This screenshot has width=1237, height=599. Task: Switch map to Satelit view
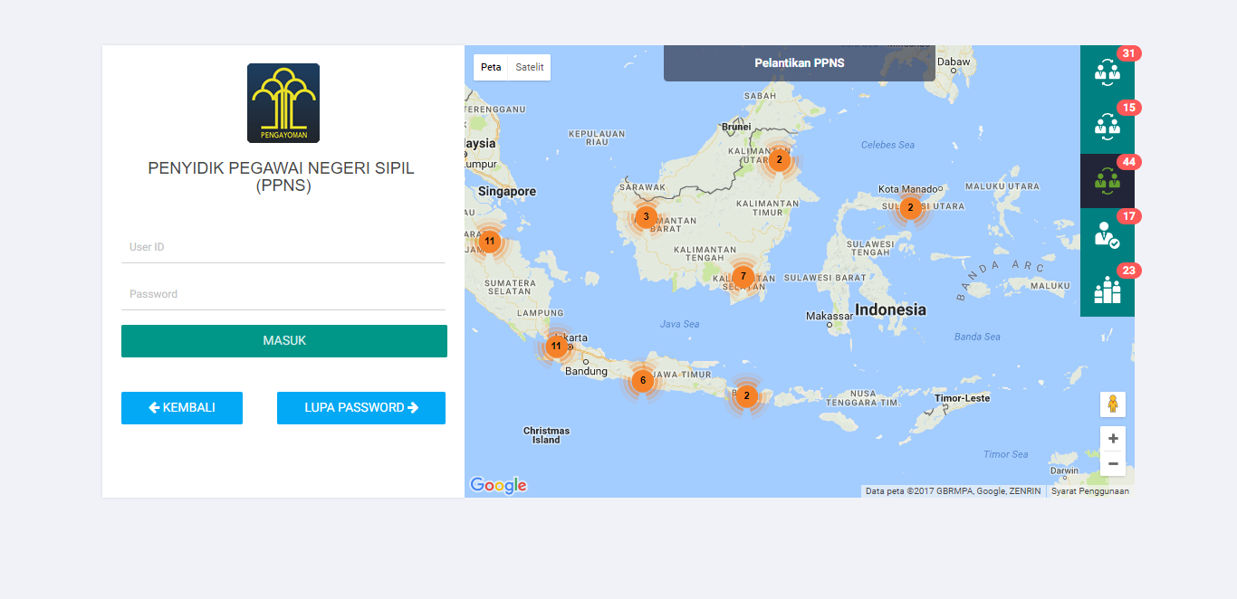530,68
